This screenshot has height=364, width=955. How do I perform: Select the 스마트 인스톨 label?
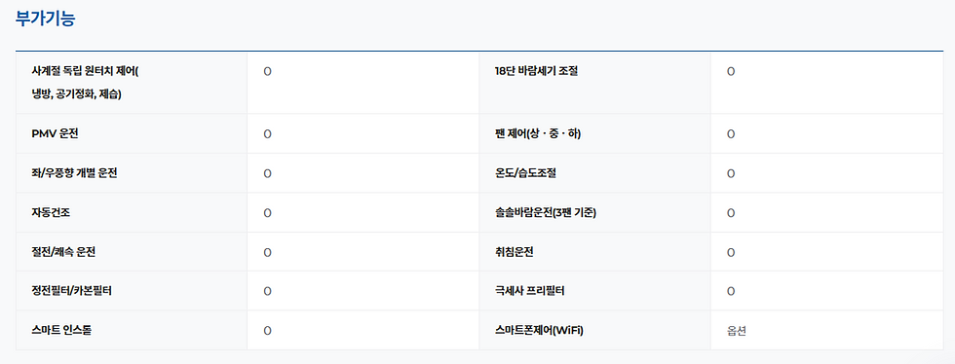click(x=61, y=331)
